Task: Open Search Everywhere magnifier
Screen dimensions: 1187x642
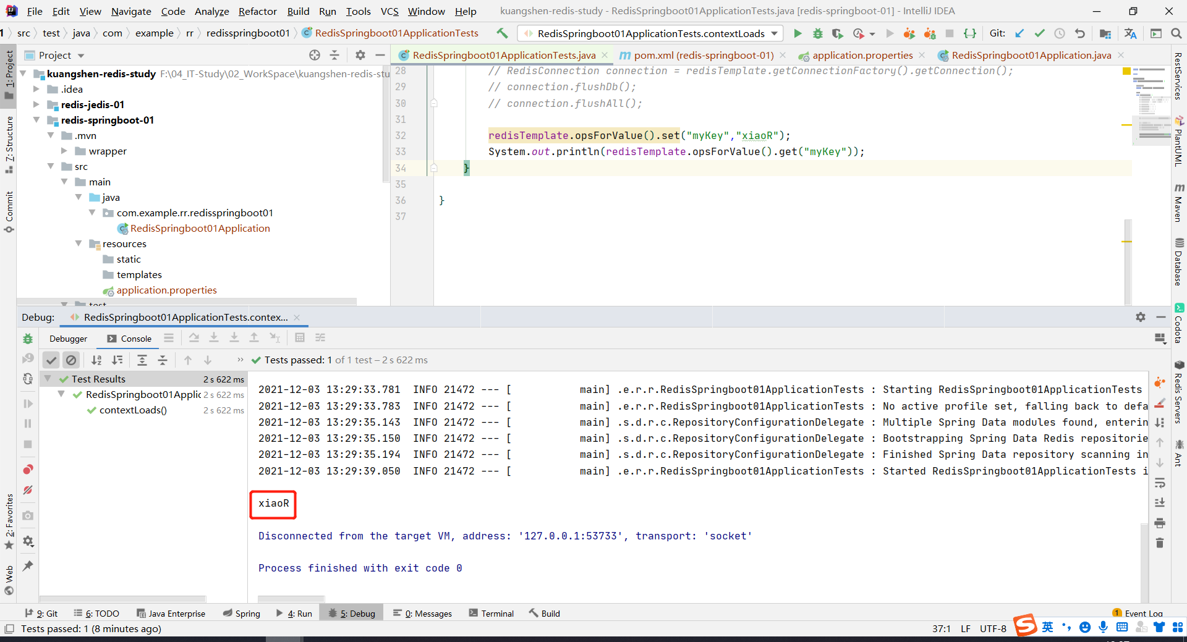Action: [x=1176, y=33]
